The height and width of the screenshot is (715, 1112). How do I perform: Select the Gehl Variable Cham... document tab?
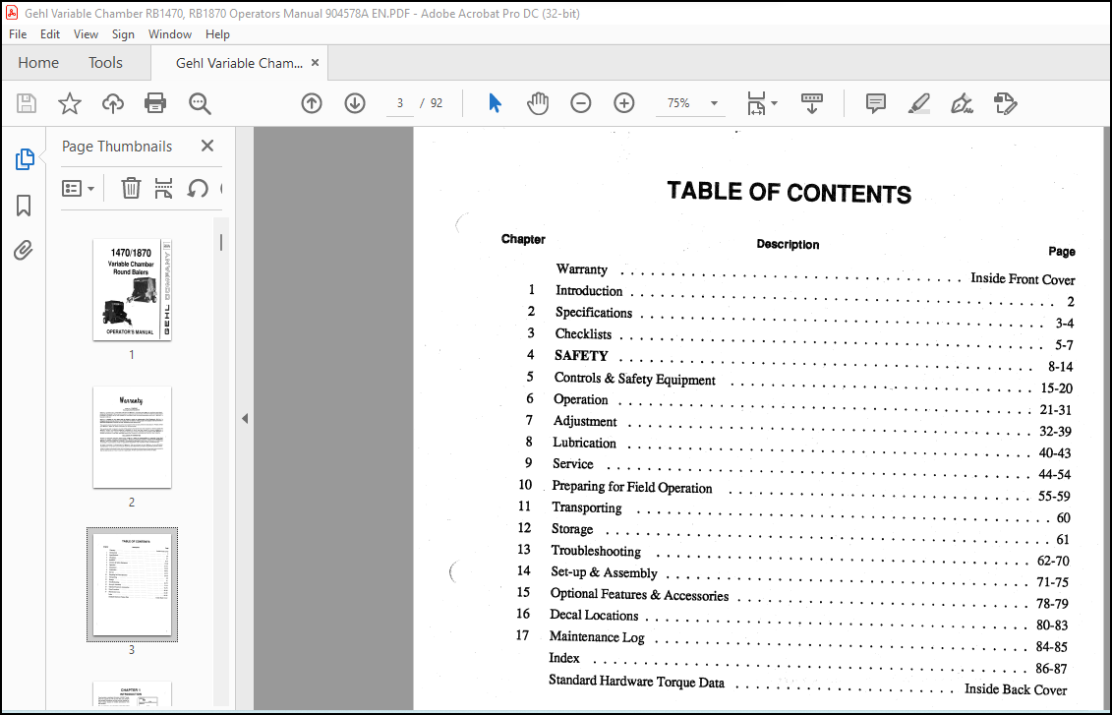coord(239,63)
